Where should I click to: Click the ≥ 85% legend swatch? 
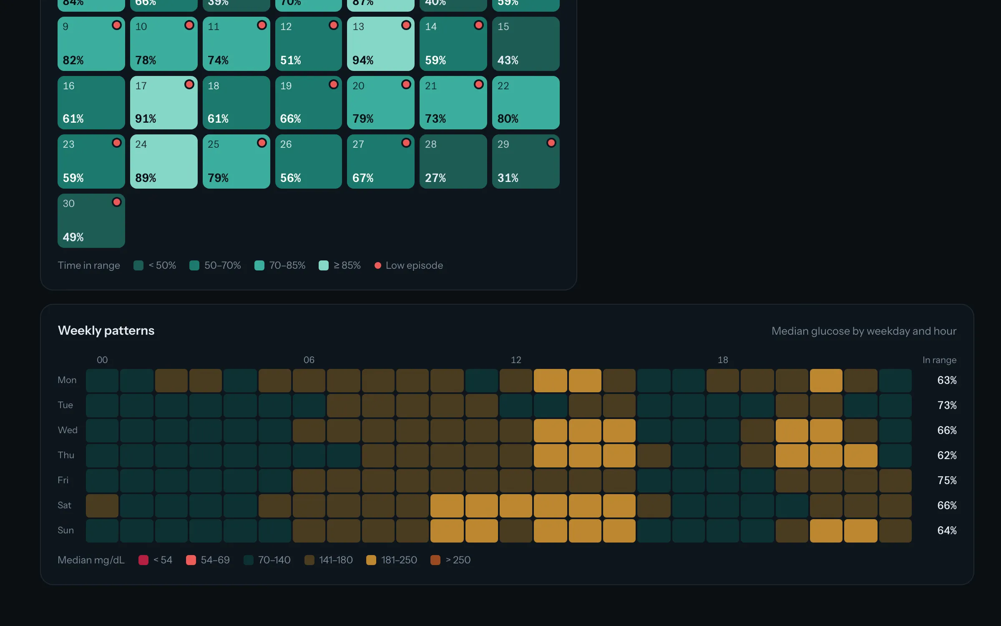pos(324,265)
